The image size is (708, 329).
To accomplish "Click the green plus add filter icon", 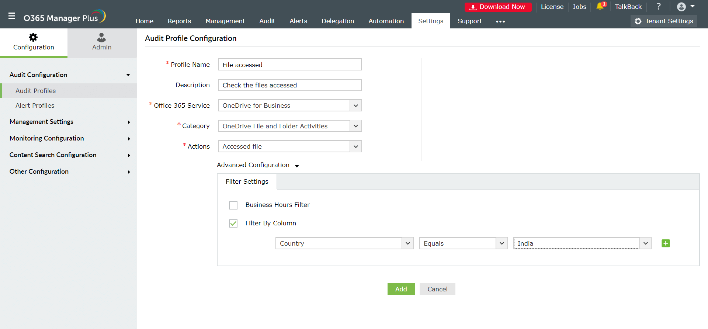I will pyautogui.click(x=666, y=243).
